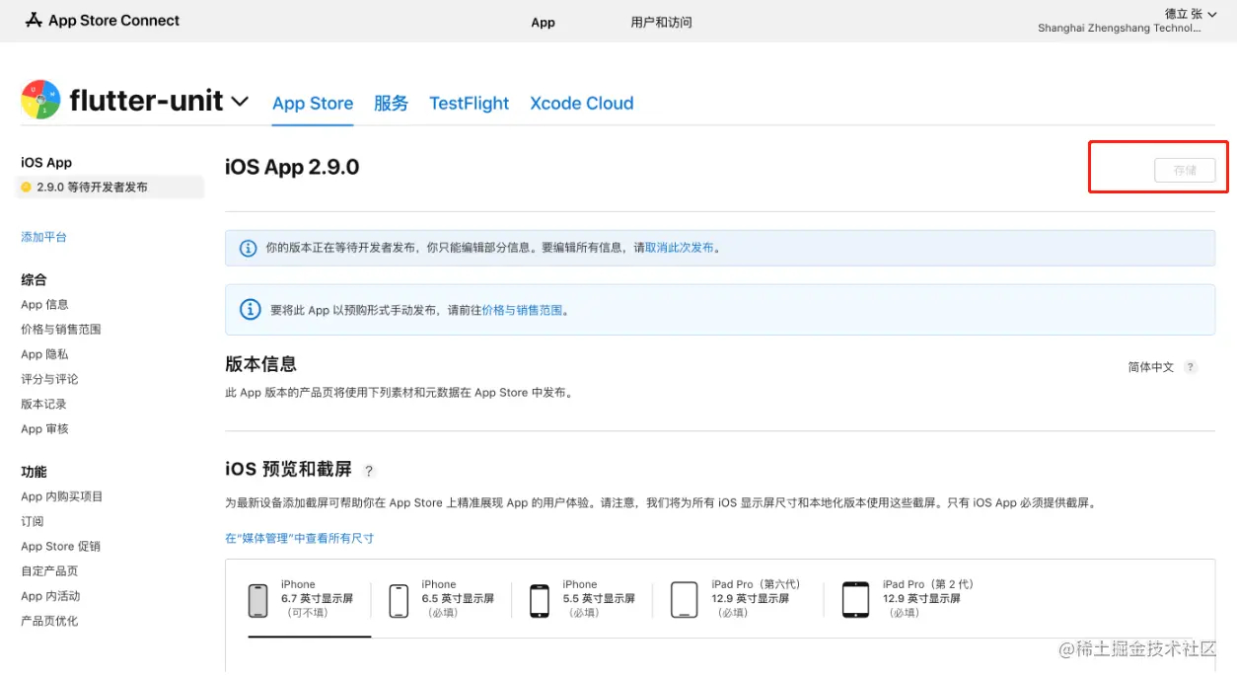This screenshot has height=679, width=1237.
Task: Open App 审核 in sidebar
Action: 44,429
